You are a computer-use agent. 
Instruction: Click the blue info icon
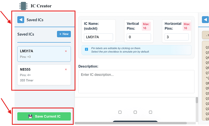pos(86,49)
